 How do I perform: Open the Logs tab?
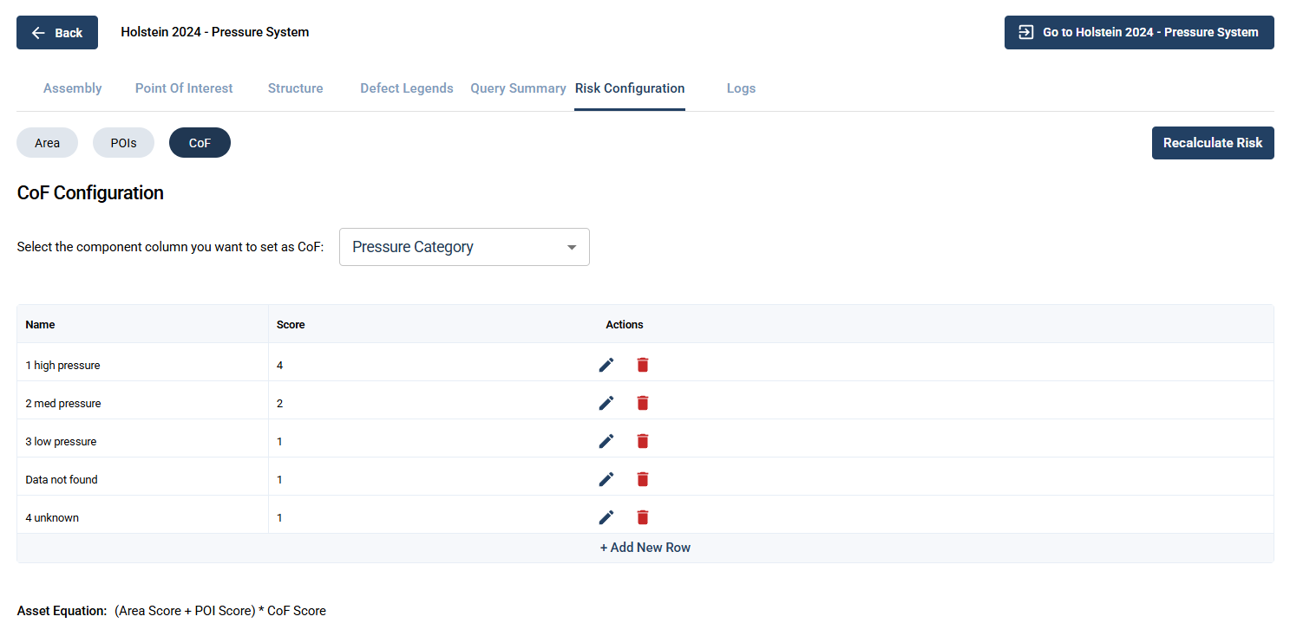coord(741,88)
